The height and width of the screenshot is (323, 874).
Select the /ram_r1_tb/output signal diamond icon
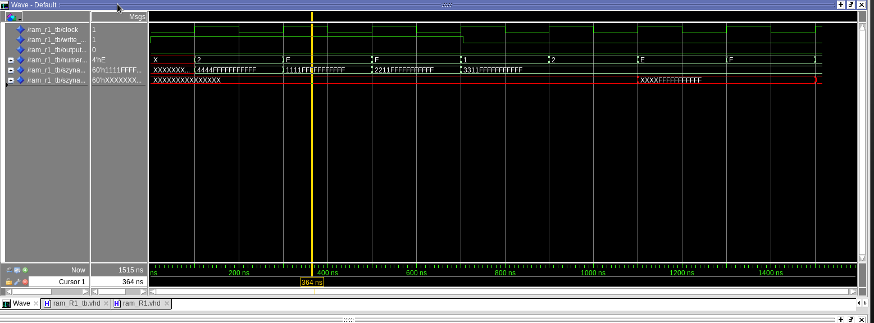coord(20,50)
